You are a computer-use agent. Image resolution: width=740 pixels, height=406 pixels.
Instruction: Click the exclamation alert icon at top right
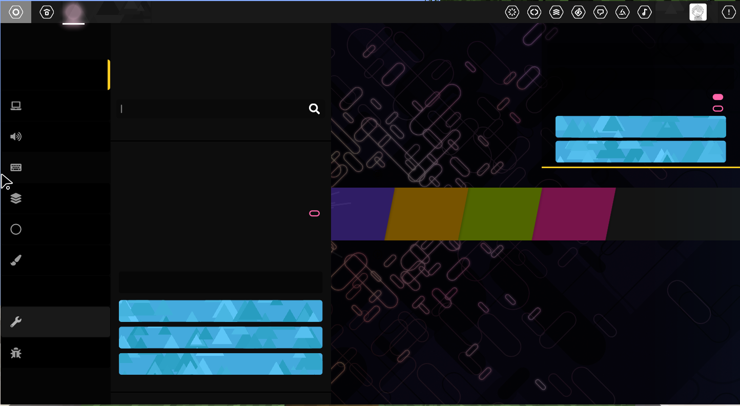click(x=728, y=12)
